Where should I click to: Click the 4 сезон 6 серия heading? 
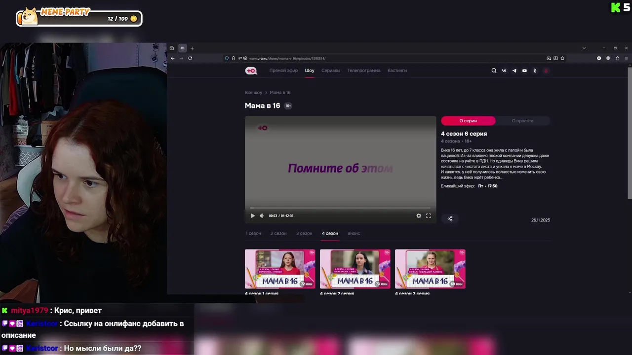pos(464,134)
